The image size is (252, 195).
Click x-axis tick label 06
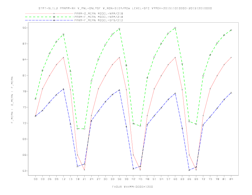[50, 179]
